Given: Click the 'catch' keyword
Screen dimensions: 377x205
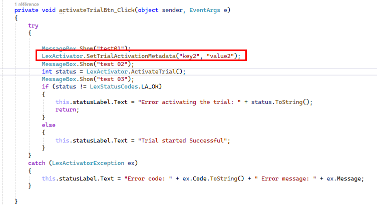Looking at the screenshot, I should click(x=37, y=163).
